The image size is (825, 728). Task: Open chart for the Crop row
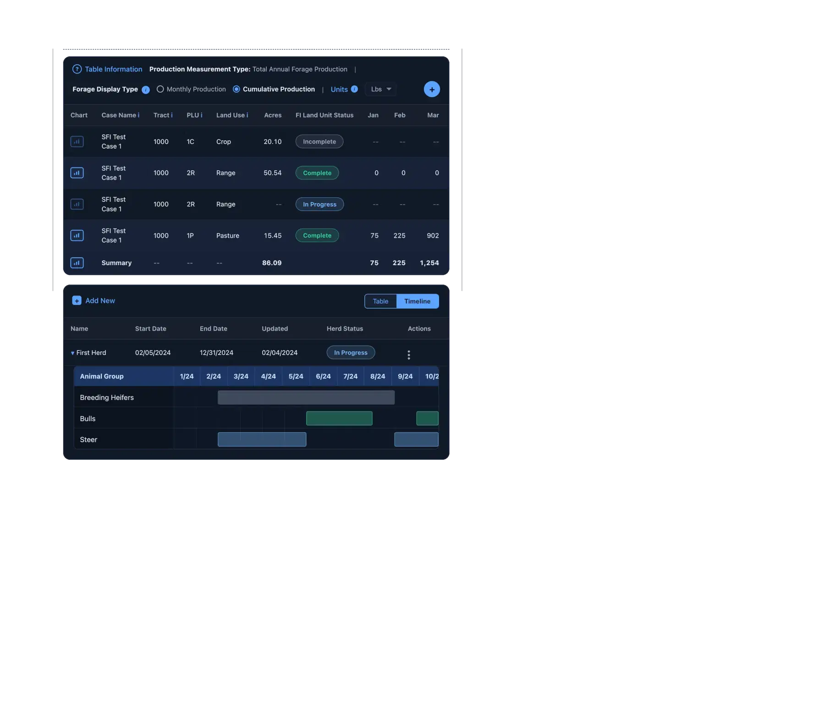point(77,142)
